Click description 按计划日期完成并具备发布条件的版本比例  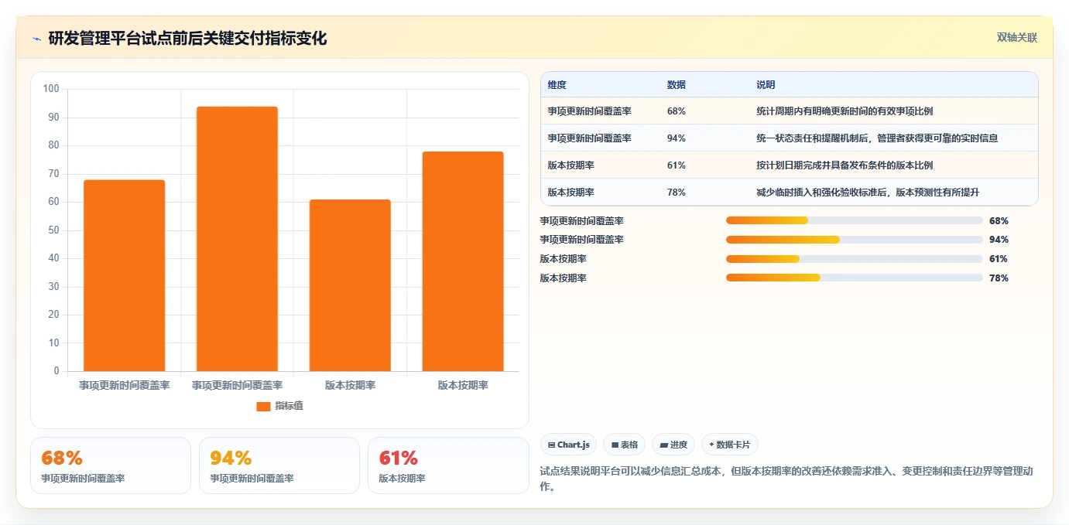click(x=845, y=165)
